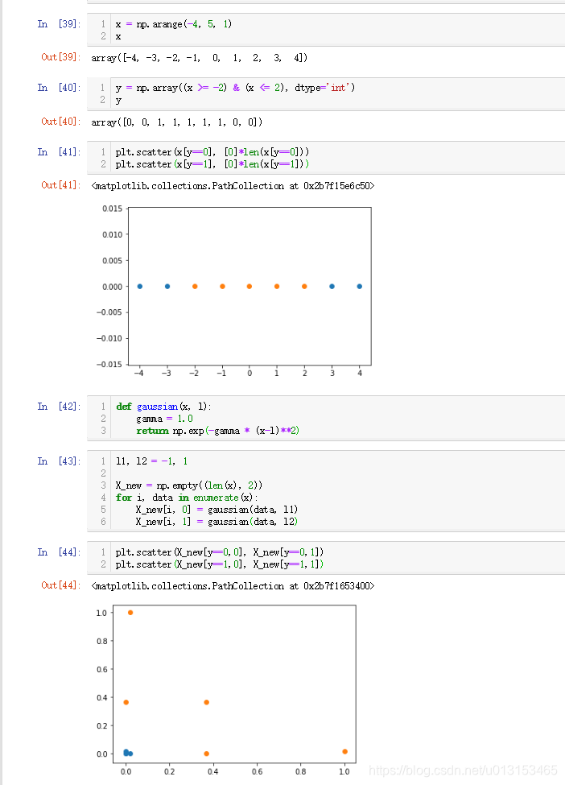Click the PathCollection output ending in 0x2b7f1653400
Screen dimensions: 565x785
[x=233, y=586]
